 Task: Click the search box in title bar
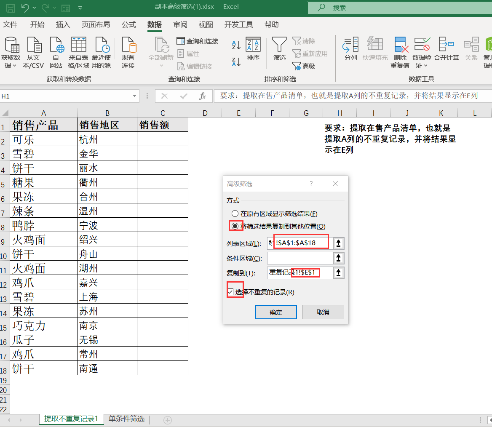(400, 8)
